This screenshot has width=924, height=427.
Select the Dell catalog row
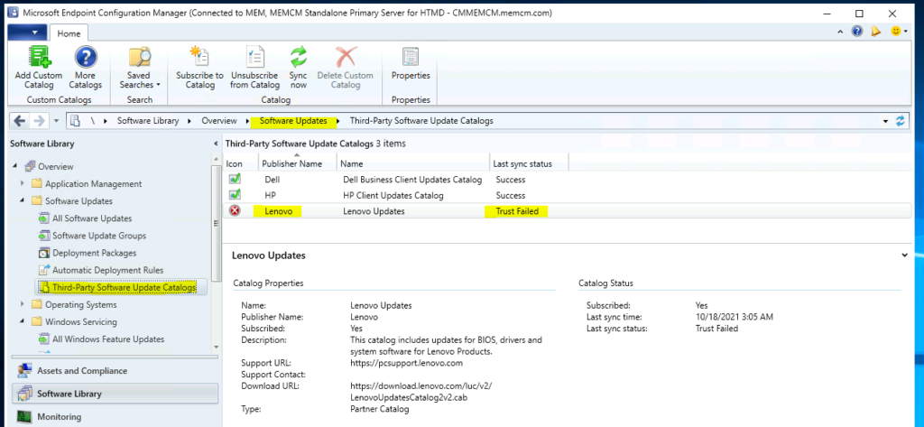tap(568, 180)
